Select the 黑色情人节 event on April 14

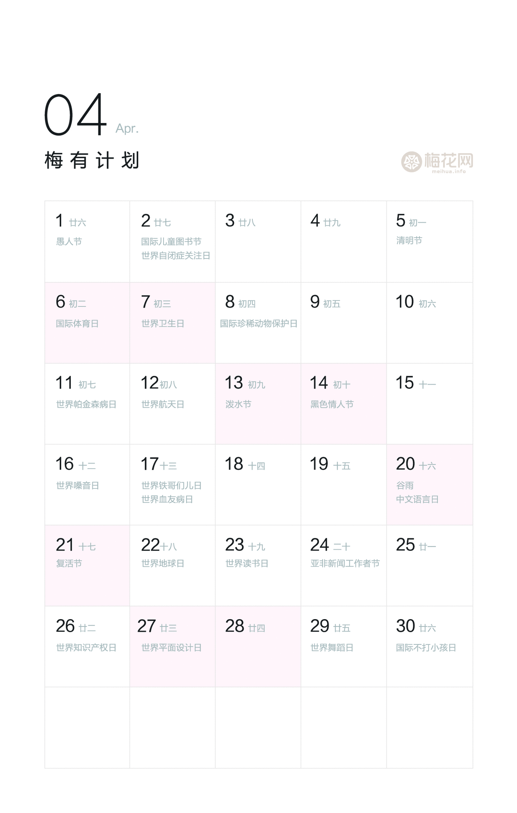coord(332,405)
